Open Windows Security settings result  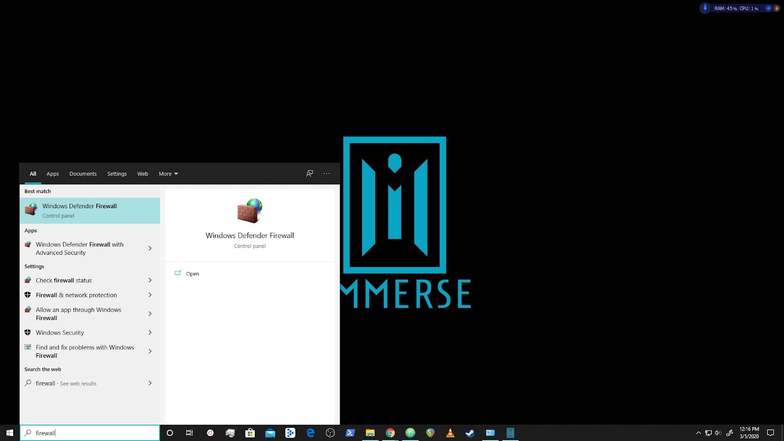pyautogui.click(x=60, y=332)
